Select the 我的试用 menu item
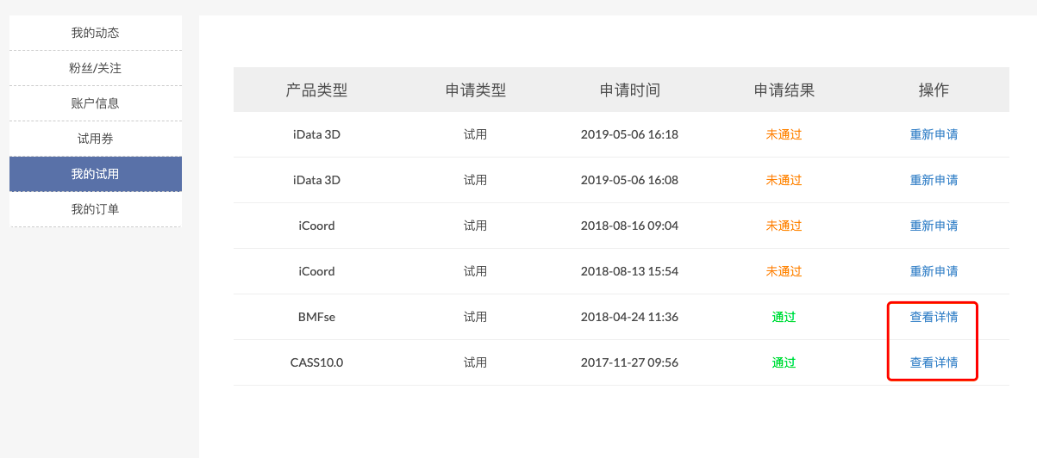 click(95, 174)
